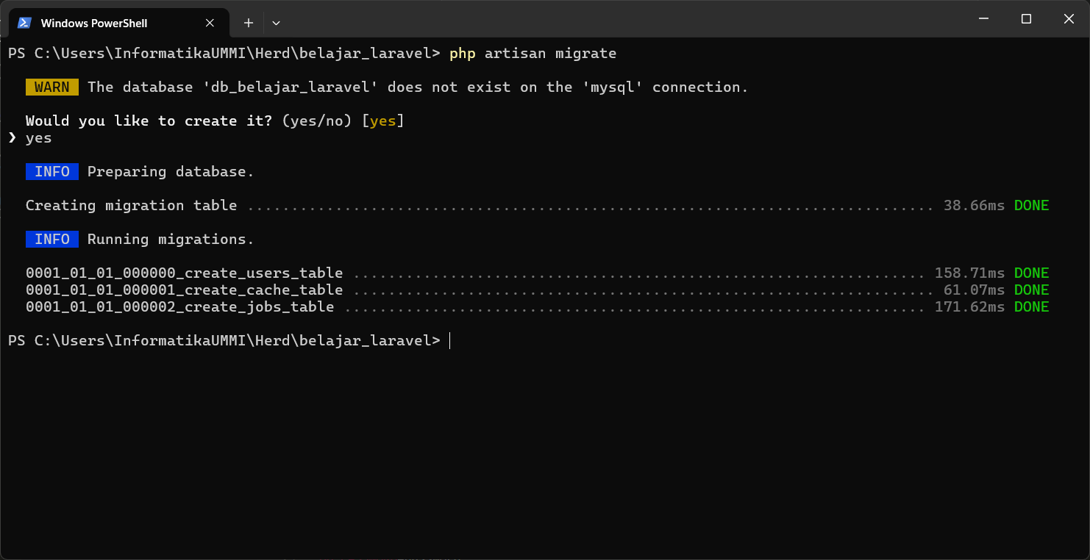1090x560 pixels.
Task: Click the last prompt line to focus input
Action: [229, 340]
